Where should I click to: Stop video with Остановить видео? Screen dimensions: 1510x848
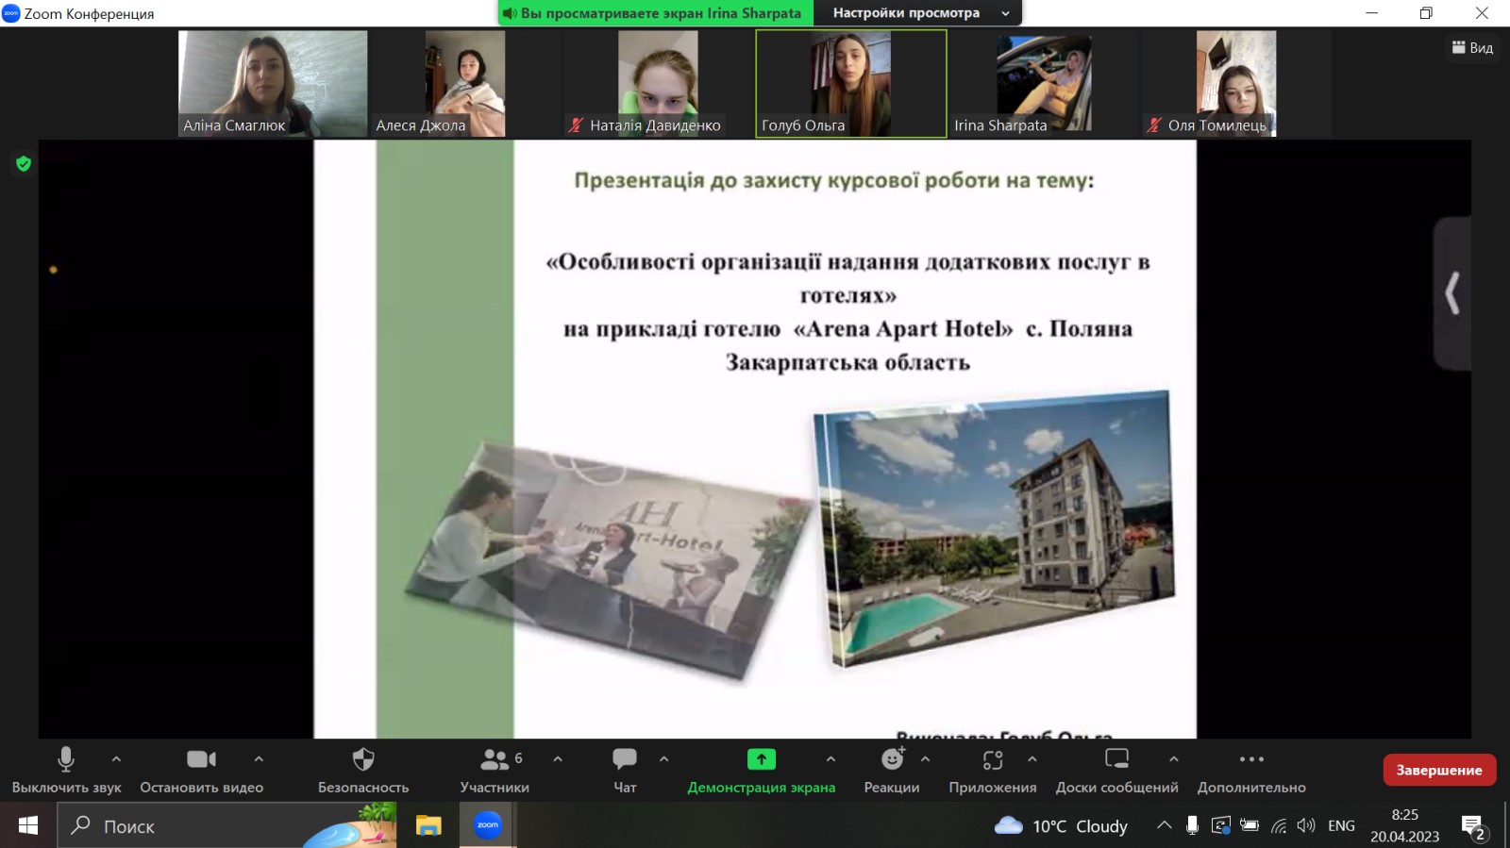[201, 760]
